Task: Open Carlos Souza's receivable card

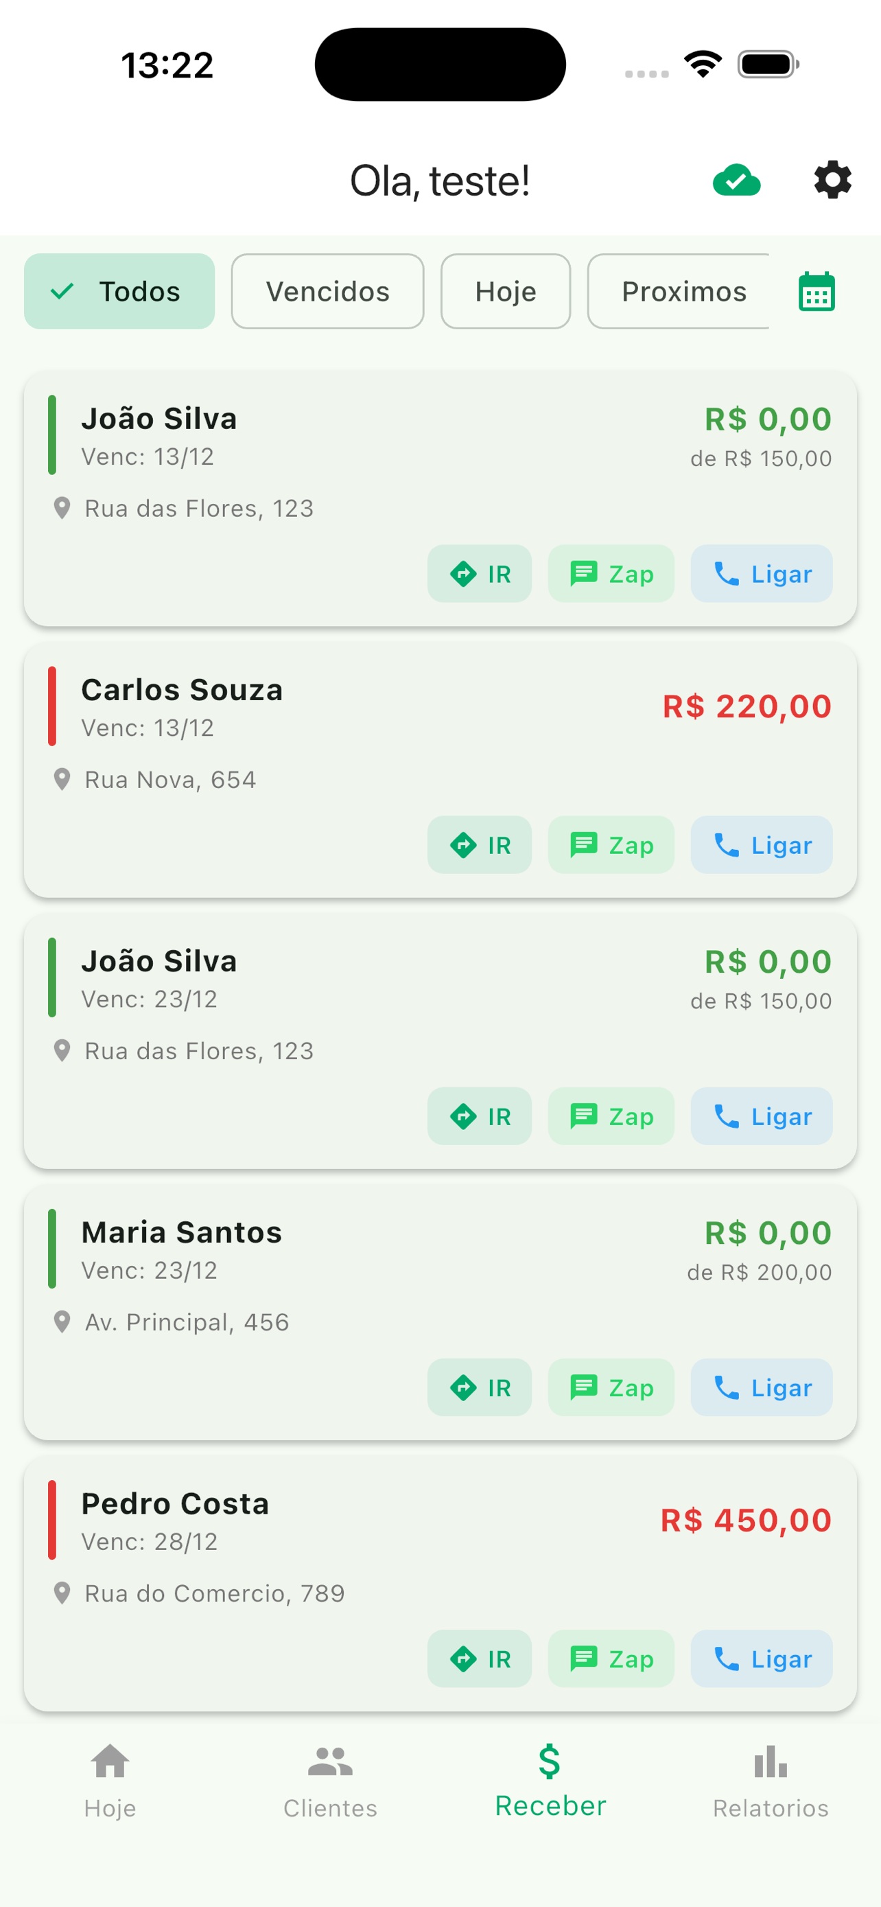Action: click(x=440, y=771)
